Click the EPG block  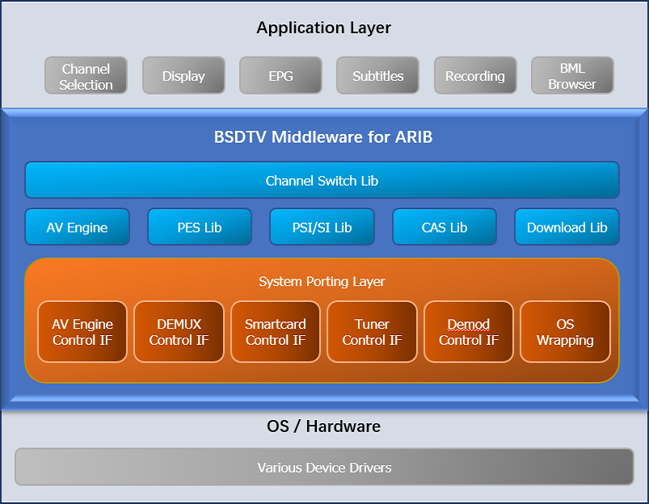point(280,76)
